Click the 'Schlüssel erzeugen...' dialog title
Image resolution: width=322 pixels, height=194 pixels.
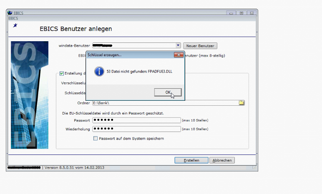(105, 55)
